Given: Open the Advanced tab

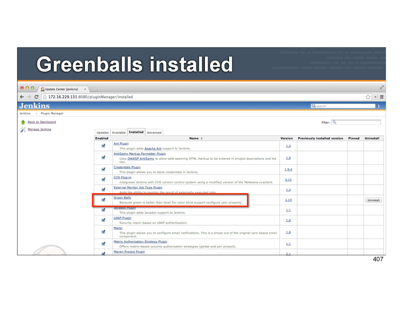Looking at the screenshot, I should pos(154,132).
